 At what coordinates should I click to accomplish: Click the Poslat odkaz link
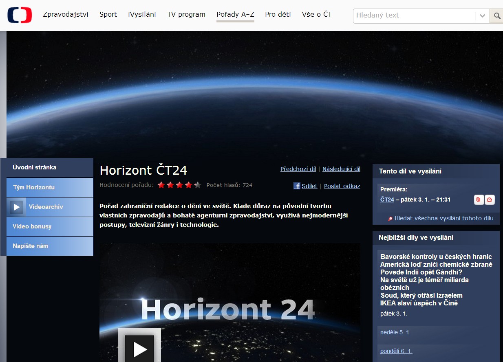[x=342, y=186]
